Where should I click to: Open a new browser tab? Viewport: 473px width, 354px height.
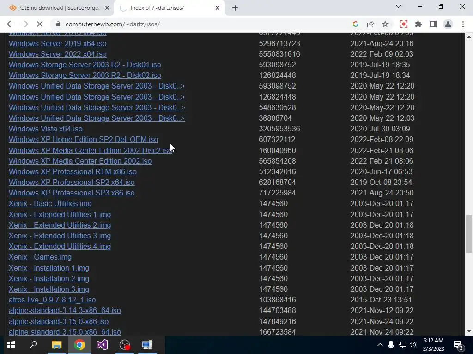235,8
